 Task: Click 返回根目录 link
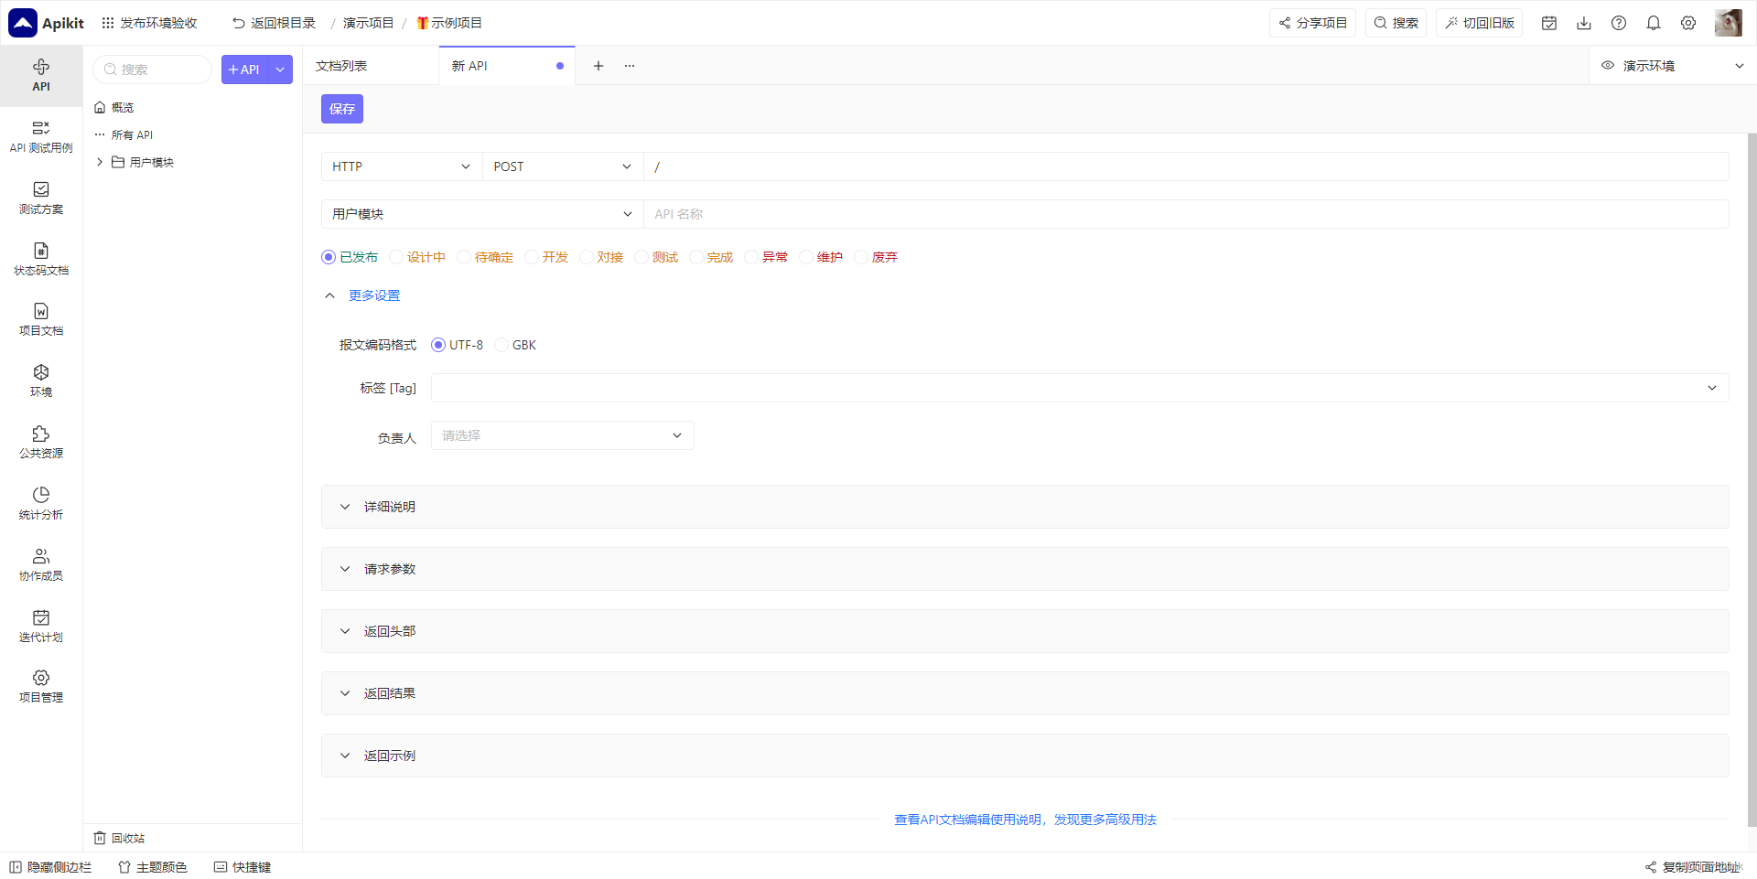(274, 23)
